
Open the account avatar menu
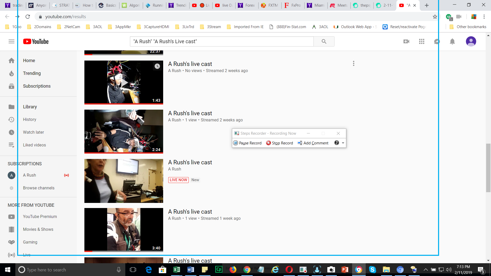pyautogui.click(x=471, y=41)
